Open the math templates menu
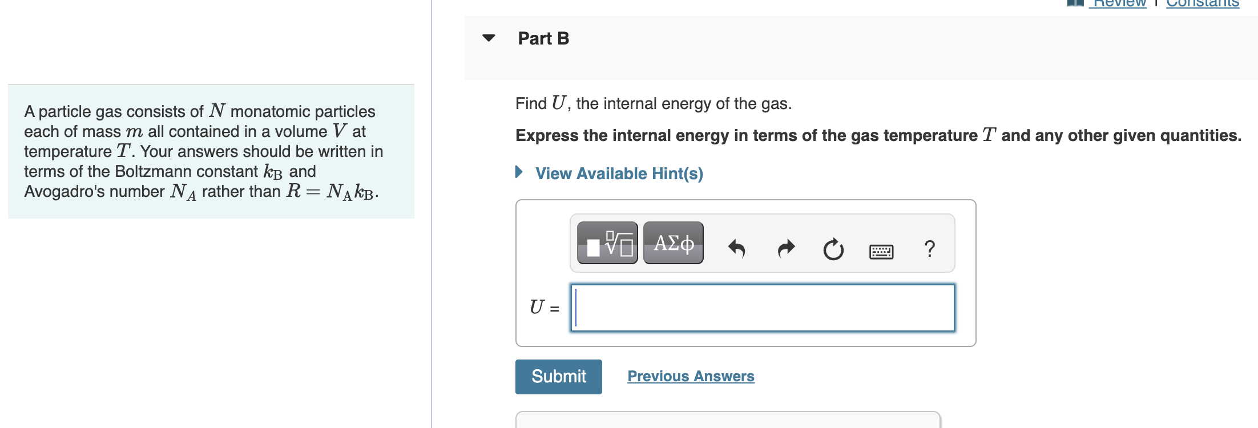The width and height of the screenshot is (1258, 428). coord(607,243)
